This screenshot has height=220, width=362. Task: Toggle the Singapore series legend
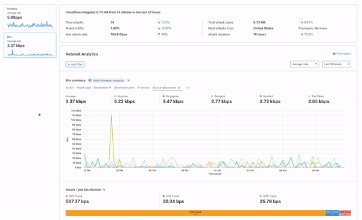(171, 96)
